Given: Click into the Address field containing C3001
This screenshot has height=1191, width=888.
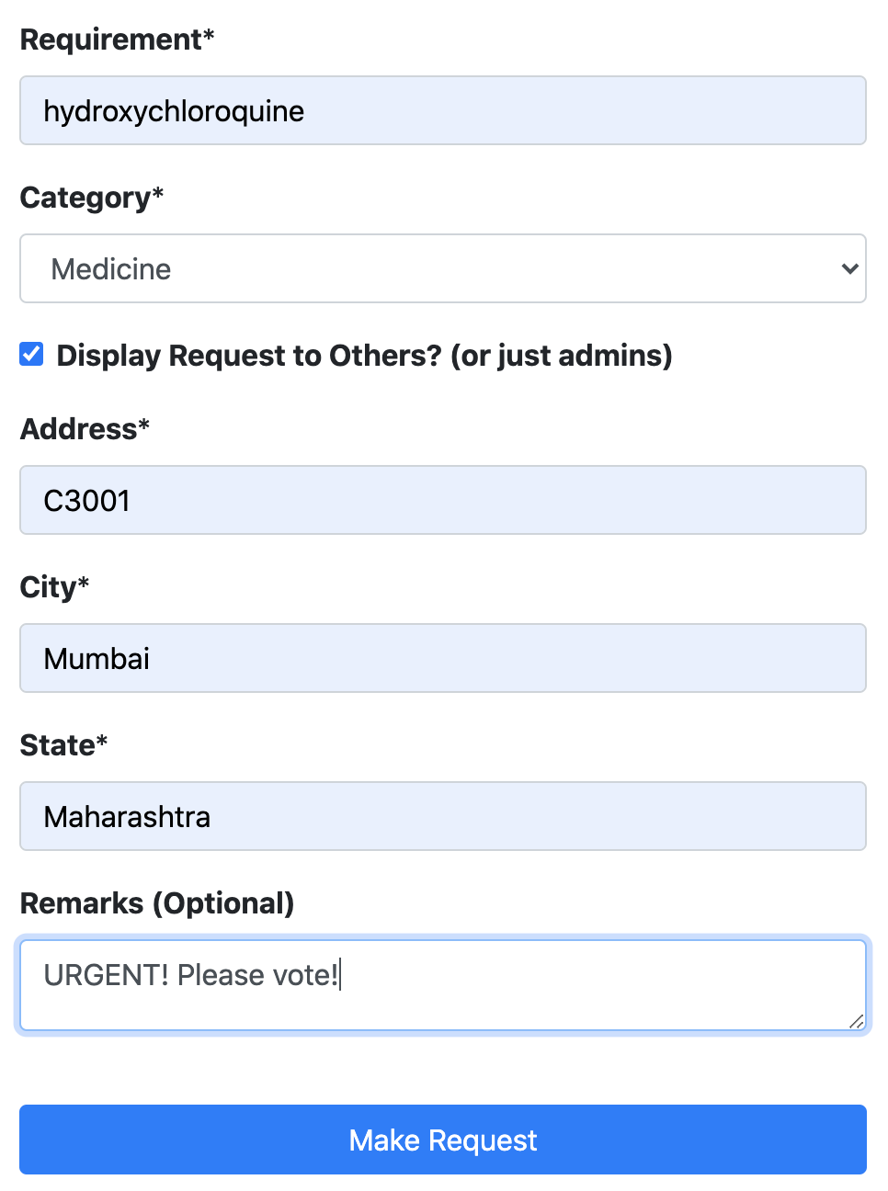Looking at the screenshot, I should 443,500.
